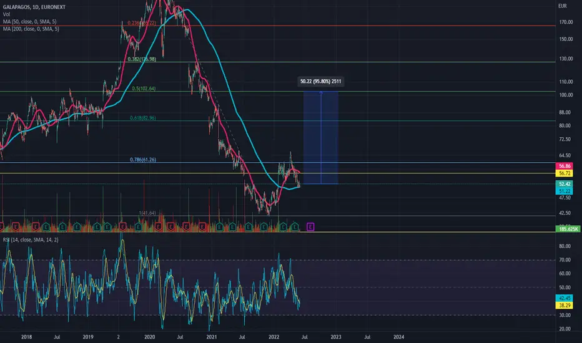
Task: Click the cyan 42.45 RSI value label
Action: point(565,298)
